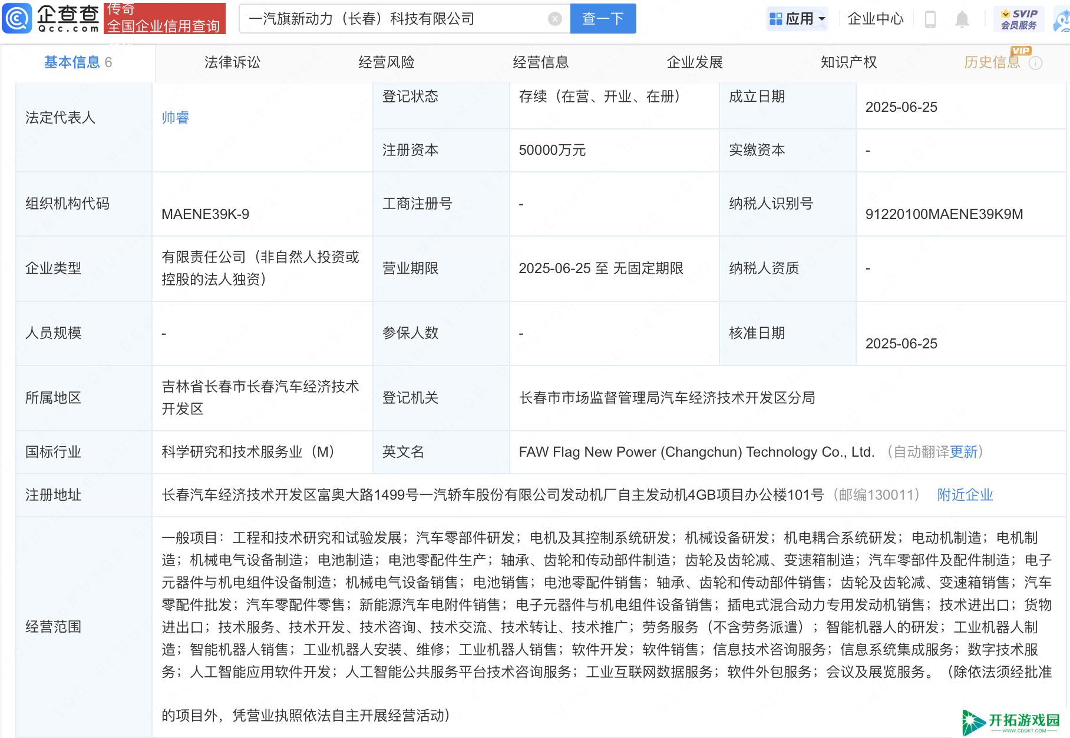Image resolution: width=1070 pixels, height=738 pixels.
Task: Select the 50000万元 registered capital value
Action: pos(552,151)
